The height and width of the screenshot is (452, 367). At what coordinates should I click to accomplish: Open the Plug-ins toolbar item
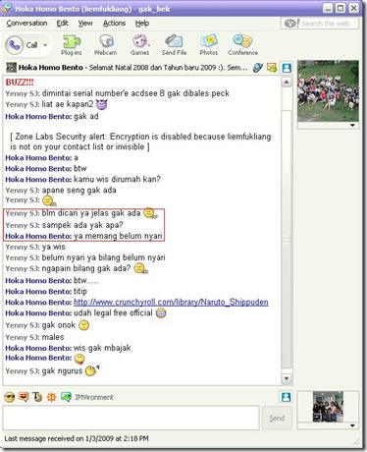point(72,45)
